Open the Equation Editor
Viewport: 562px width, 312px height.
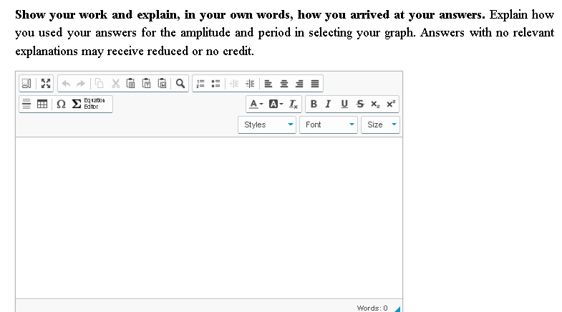[89, 104]
